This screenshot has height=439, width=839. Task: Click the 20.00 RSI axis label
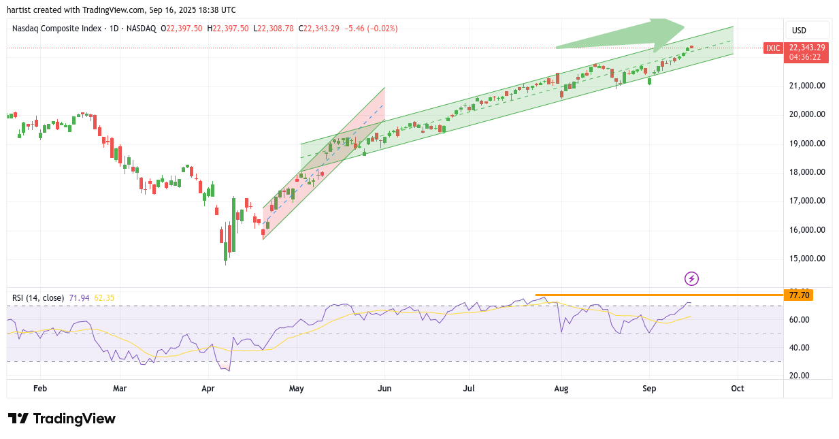[x=799, y=376]
